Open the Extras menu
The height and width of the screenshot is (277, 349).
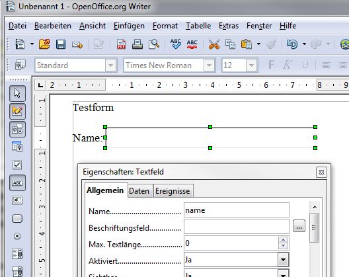click(x=229, y=26)
